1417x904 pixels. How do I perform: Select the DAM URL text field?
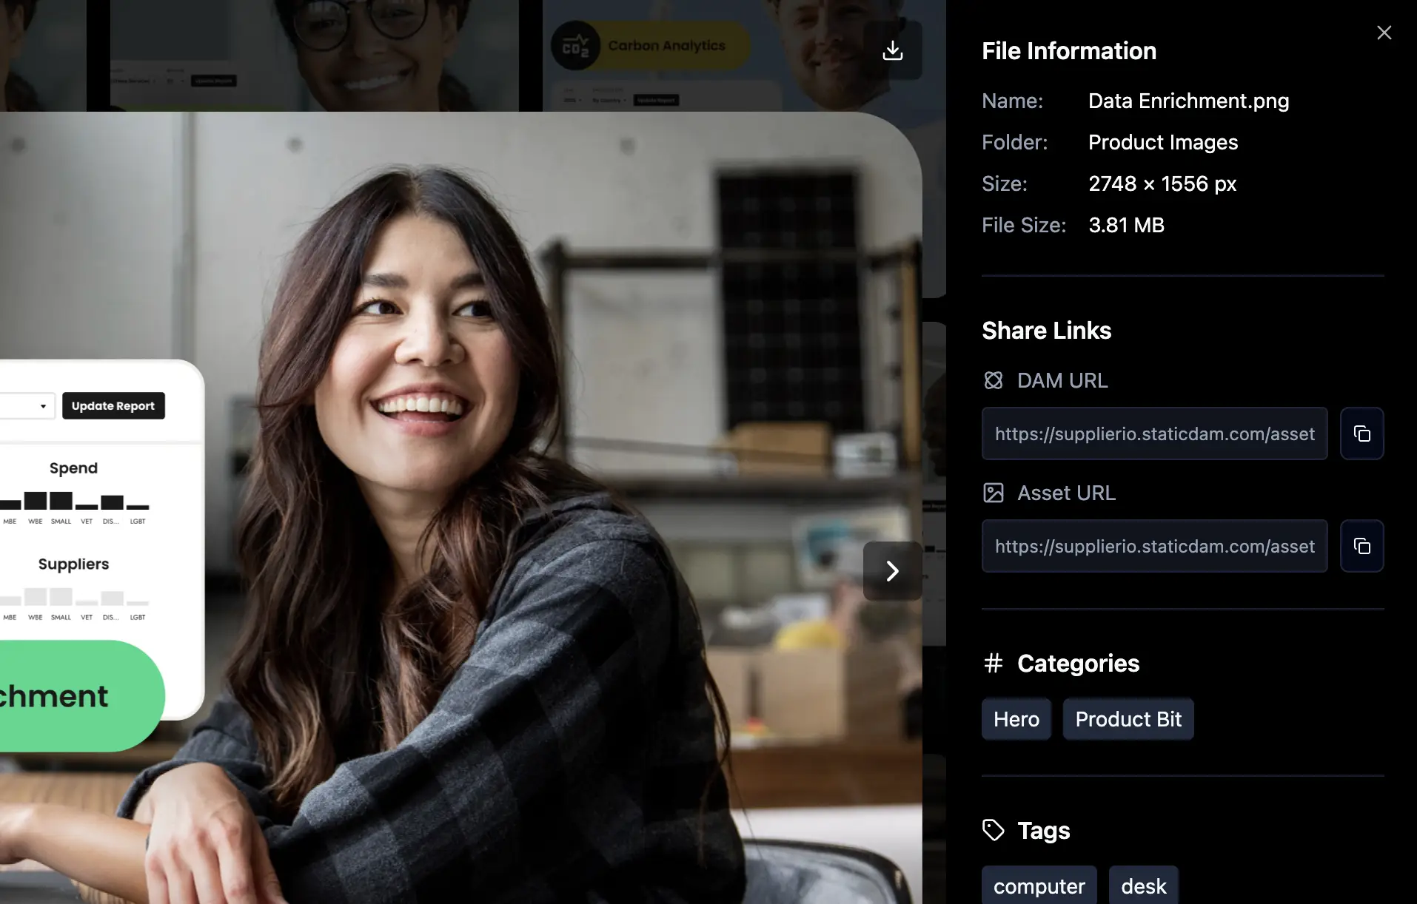[x=1154, y=434]
